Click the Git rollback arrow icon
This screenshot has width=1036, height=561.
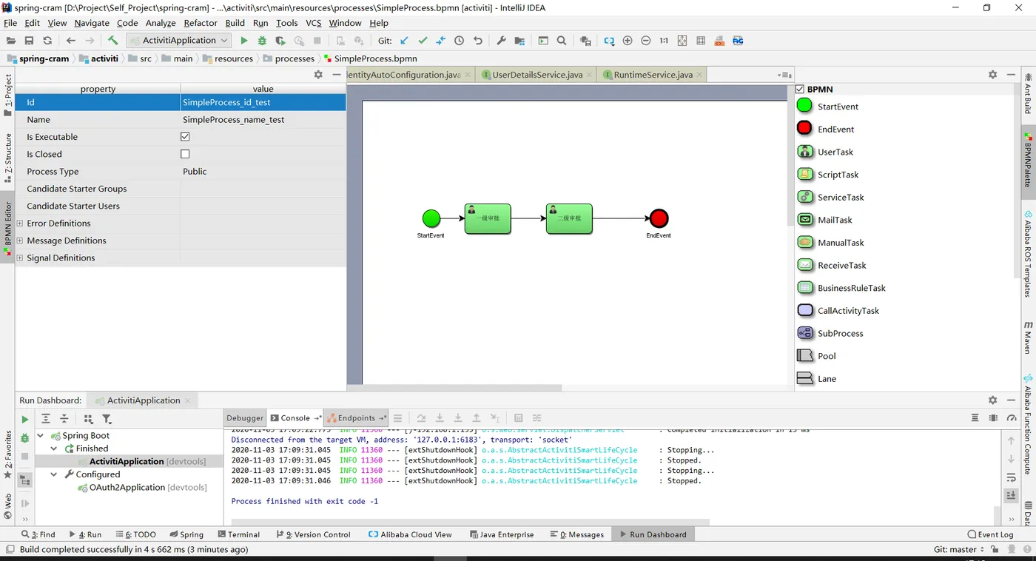(x=478, y=41)
